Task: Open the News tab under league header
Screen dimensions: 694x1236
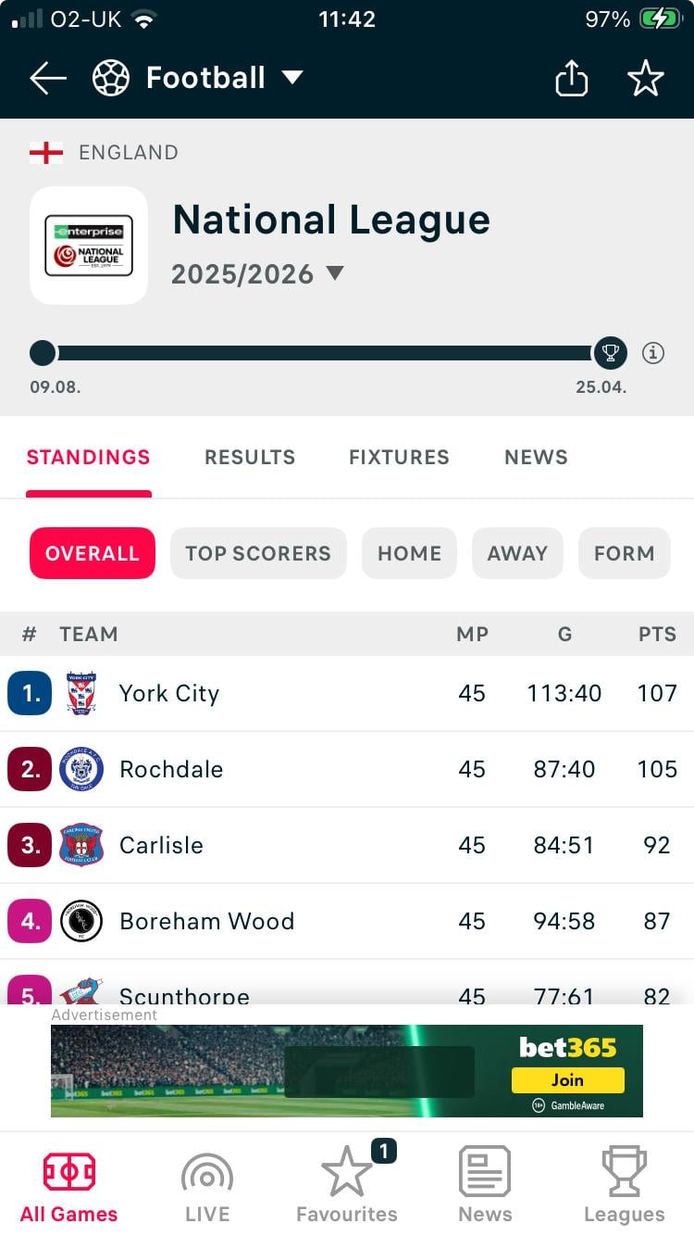Action: 536,457
